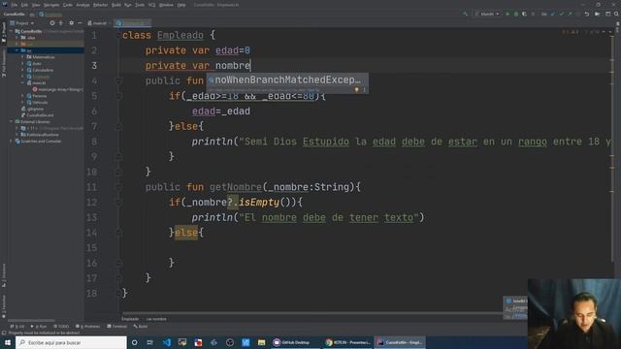Click the lightbulb icon in completion popup
The height and width of the screenshot is (349, 621).
coord(356,90)
